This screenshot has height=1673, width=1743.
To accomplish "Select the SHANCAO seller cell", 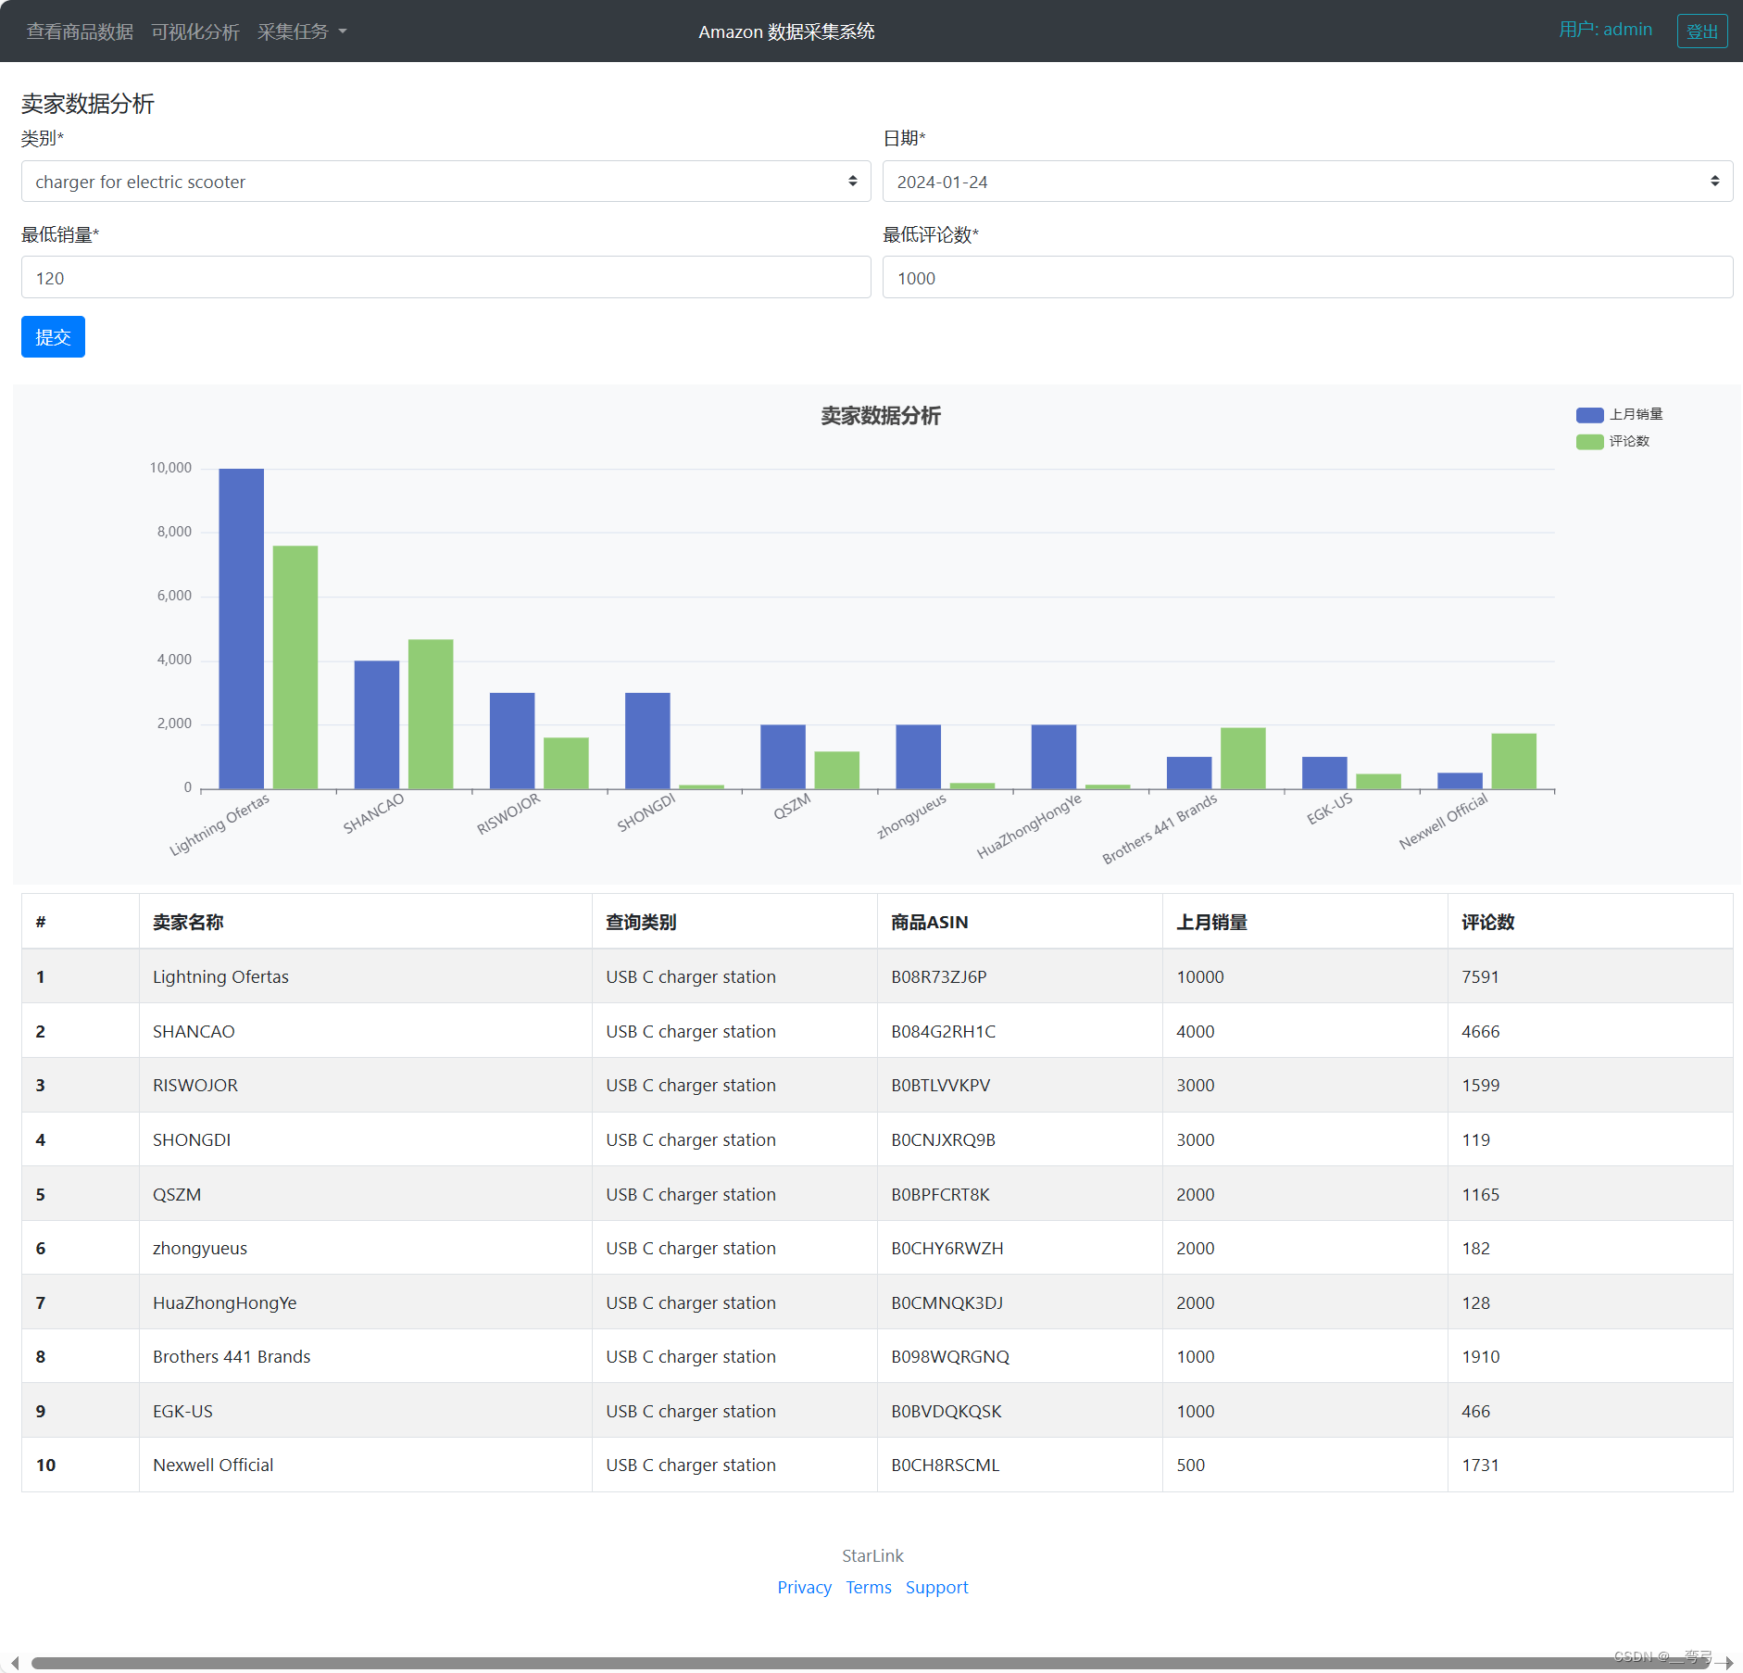I will coord(365,1031).
